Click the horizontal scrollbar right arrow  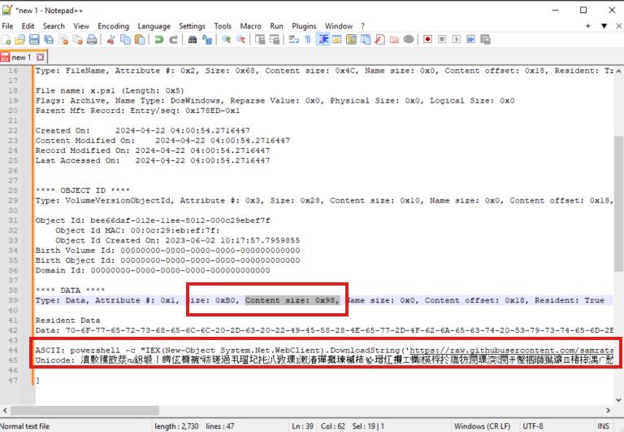[x=608, y=410]
